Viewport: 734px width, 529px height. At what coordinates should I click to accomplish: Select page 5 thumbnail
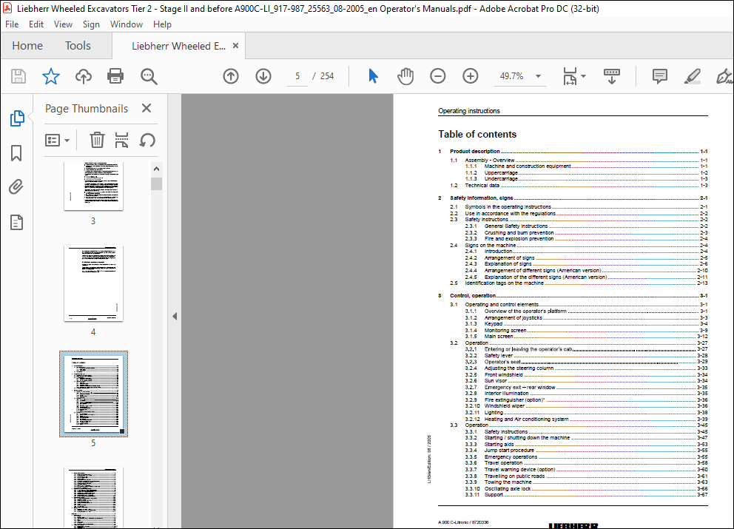tap(94, 394)
